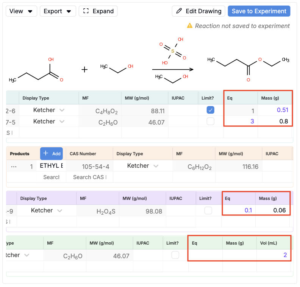Click the Save to Experiment button
Screen dimensions: 300x287
[x=259, y=11]
